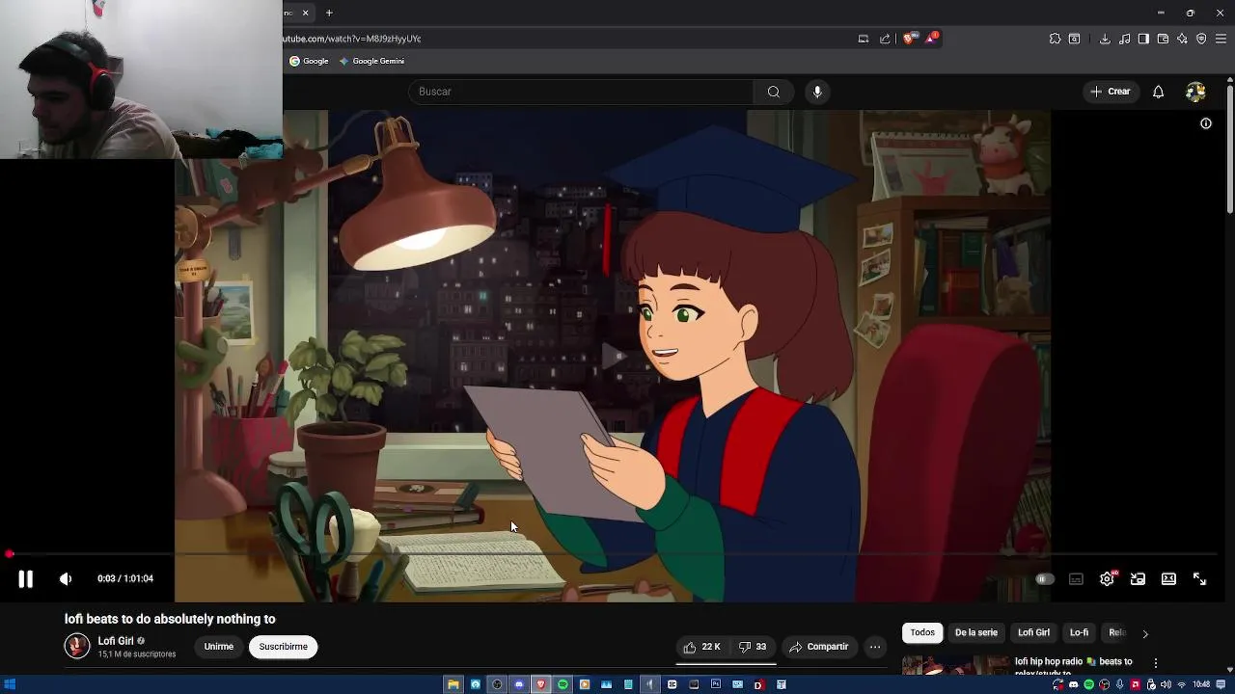Select the De la serie chip

pos(976,632)
